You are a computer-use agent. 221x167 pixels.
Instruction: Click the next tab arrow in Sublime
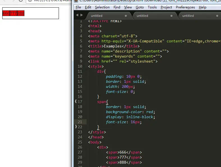(81, 15)
